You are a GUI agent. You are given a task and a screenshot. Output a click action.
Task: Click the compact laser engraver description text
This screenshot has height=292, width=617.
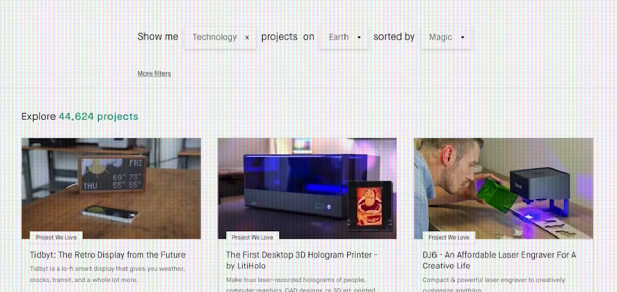click(494, 280)
